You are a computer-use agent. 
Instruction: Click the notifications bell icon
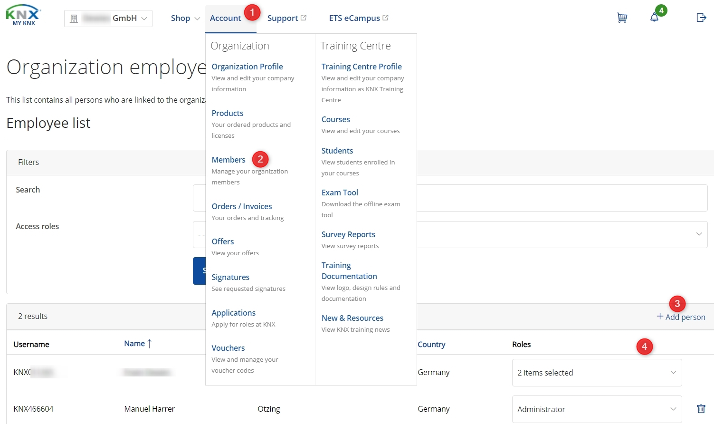pos(654,18)
